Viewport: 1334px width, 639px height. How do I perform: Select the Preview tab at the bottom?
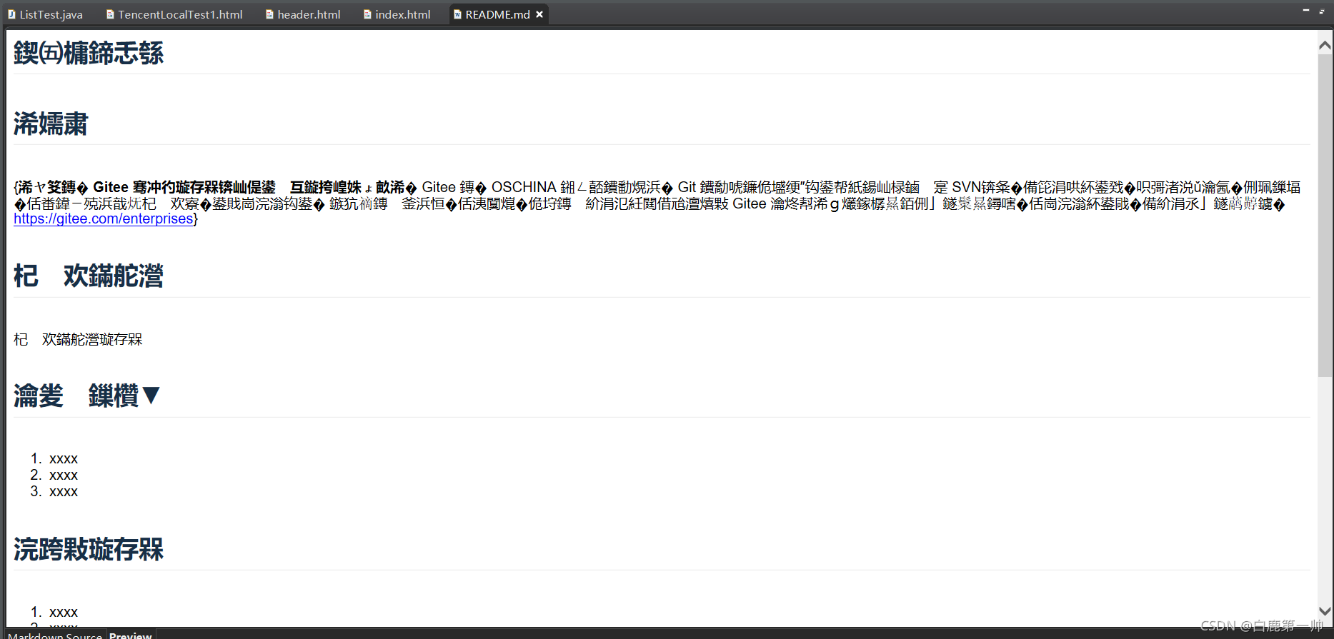tap(131, 634)
